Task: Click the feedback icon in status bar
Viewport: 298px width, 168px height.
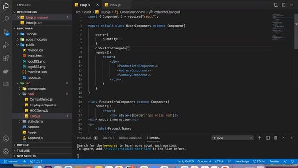Action: (x=285, y=161)
